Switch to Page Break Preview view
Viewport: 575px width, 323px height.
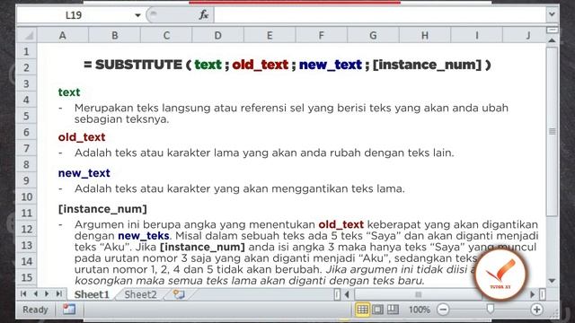[393, 310]
